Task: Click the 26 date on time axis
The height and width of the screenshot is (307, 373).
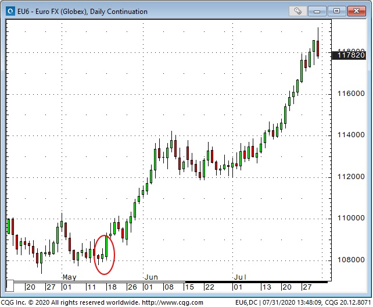Action: pos(132,287)
